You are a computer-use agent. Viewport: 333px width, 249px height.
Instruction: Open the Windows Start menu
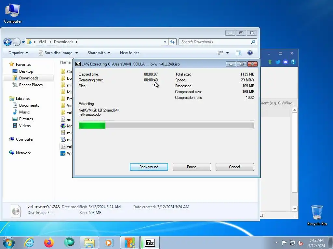(8, 243)
